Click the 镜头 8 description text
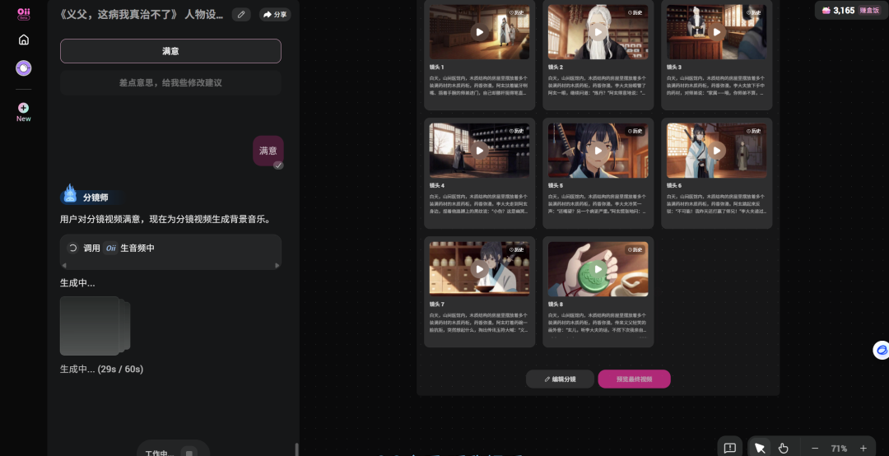 coord(598,322)
